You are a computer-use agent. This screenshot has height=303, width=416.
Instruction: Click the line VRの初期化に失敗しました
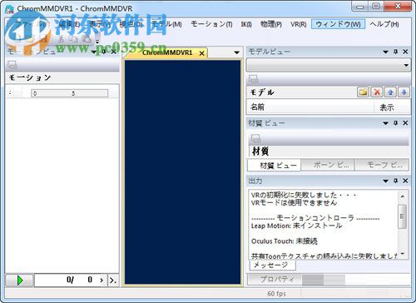click(305, 195)
